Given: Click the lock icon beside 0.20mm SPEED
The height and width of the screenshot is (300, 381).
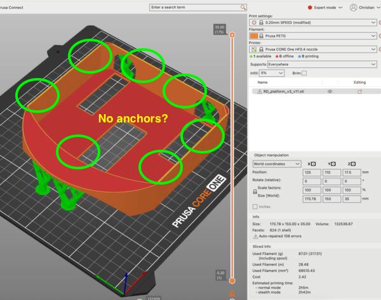Looking at the screenshot, I should (x=261, y=23).
